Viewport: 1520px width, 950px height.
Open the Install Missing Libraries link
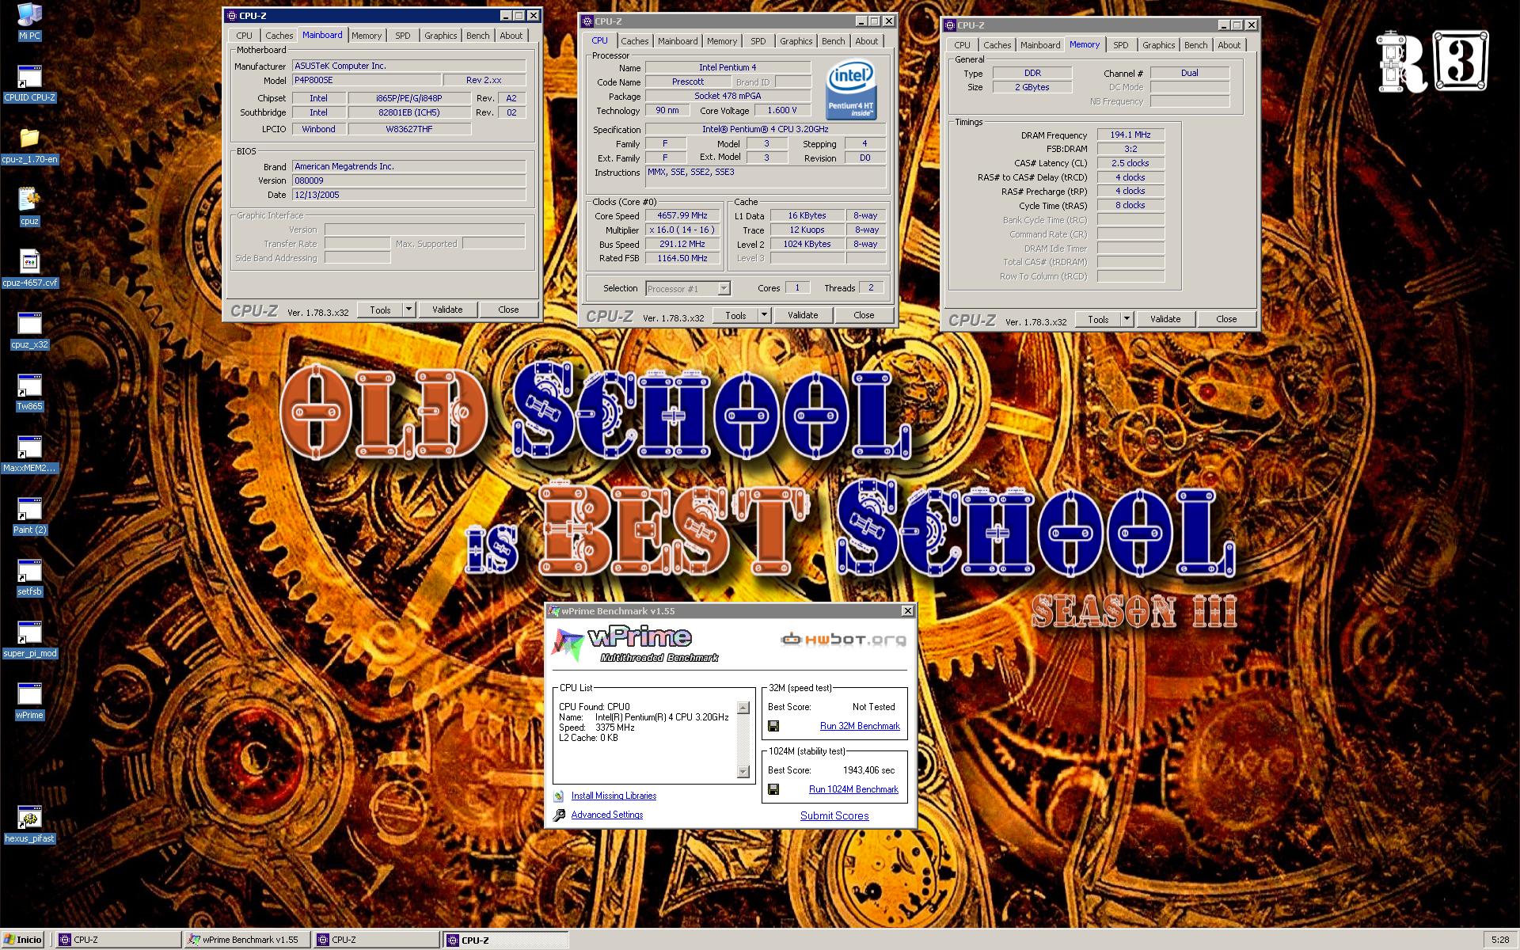(614, 796)
